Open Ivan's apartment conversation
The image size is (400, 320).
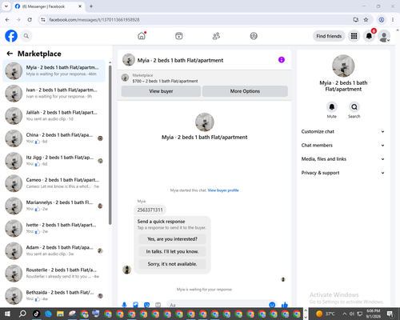[54, 94]
